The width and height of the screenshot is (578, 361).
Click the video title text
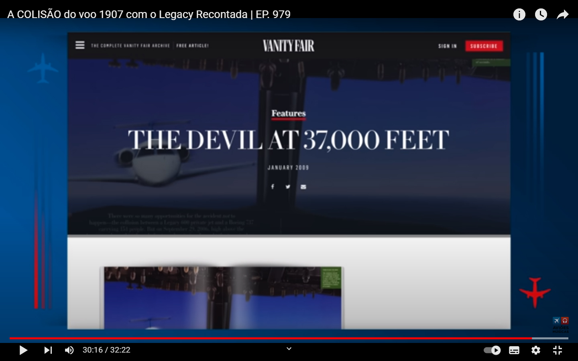(149, 14)
